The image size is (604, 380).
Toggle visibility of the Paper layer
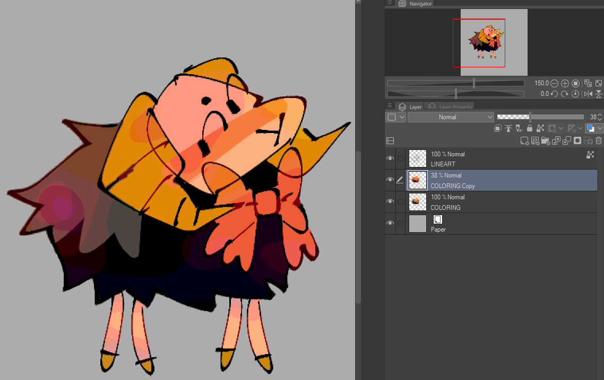tap(390, 223)
